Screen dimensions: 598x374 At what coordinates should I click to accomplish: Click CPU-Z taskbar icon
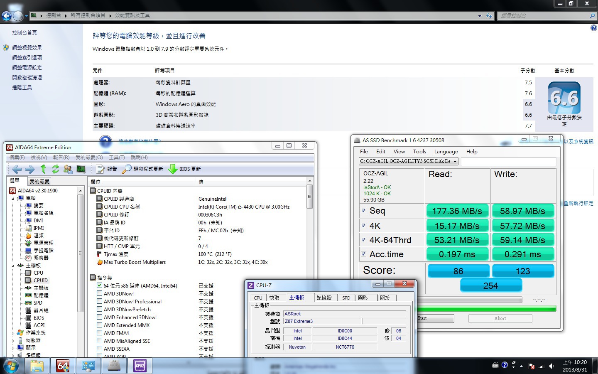(x=140, y=366)
